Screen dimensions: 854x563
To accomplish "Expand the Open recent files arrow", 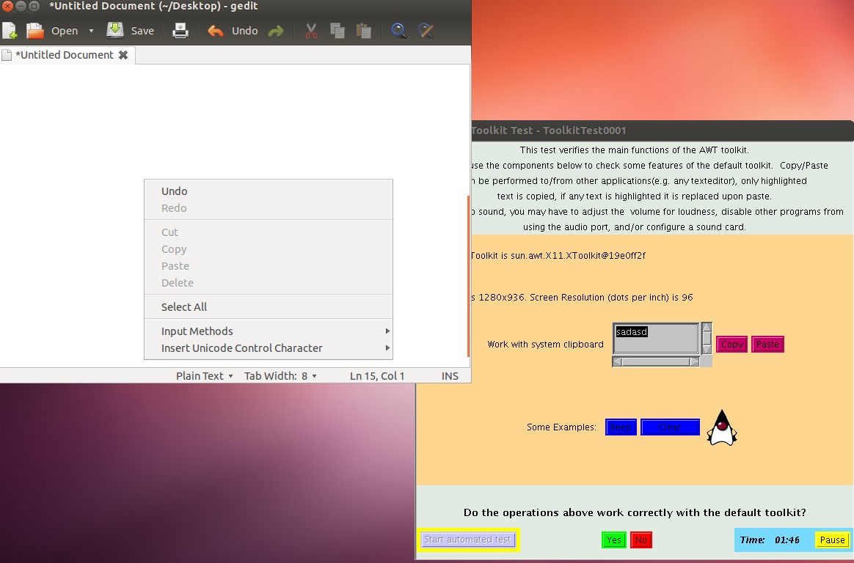I will [91, 31].
